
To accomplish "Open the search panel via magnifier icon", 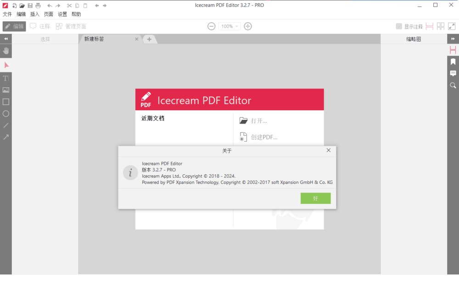I will click(x=453, y=85).
